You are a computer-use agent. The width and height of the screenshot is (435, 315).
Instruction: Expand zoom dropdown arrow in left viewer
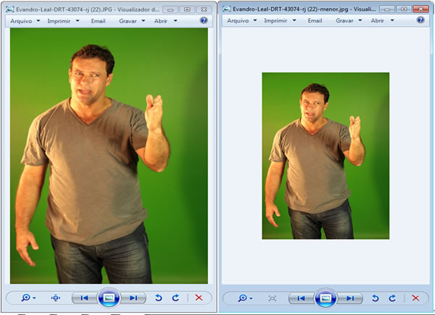[34, 298]
